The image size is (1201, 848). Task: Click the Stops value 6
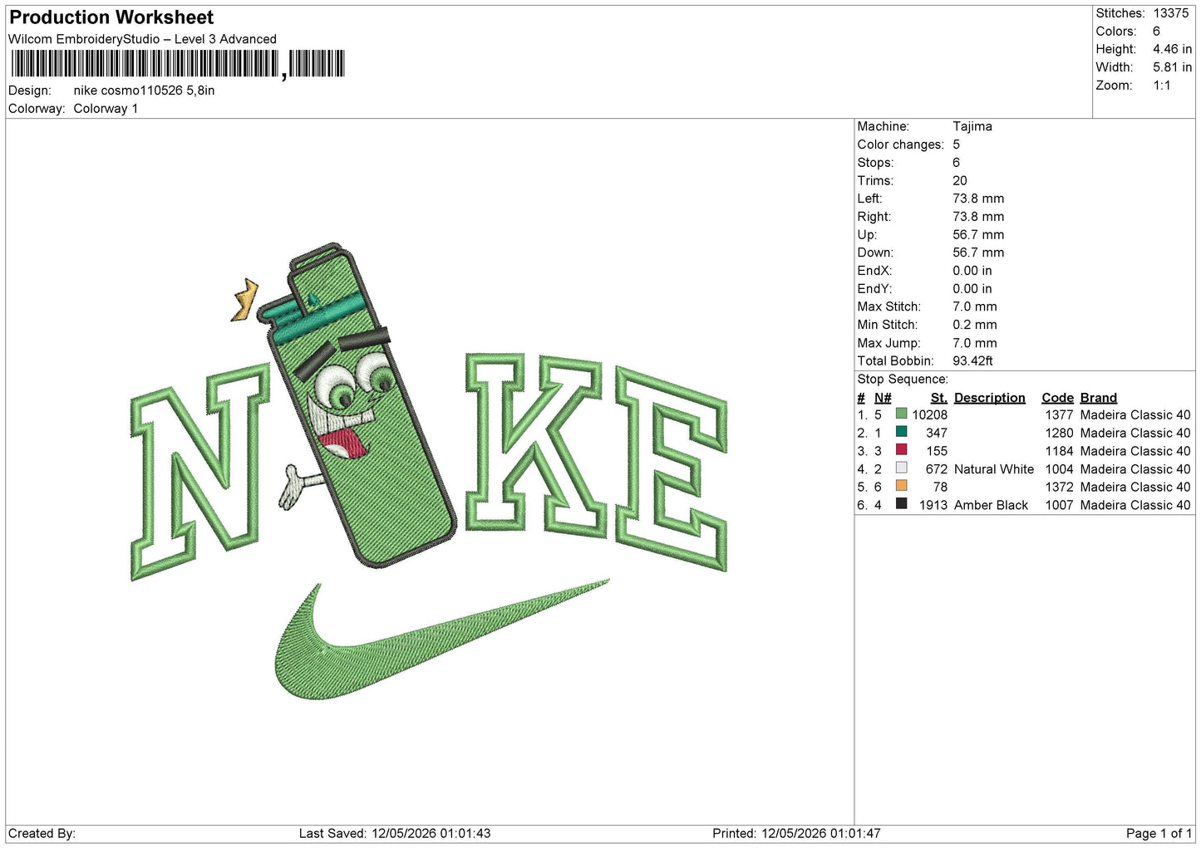tap(956, 163)
